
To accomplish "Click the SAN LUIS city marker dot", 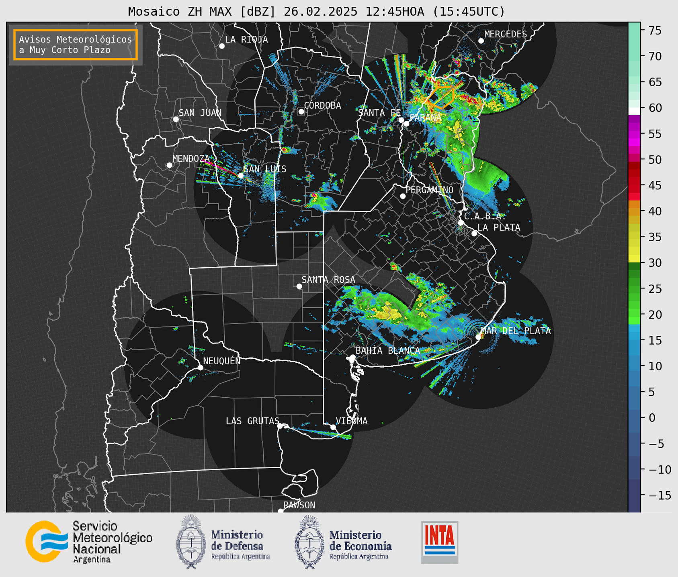I will [x=241, y=175].
